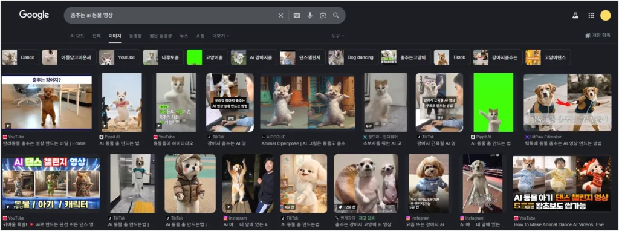Open link 틱톡에 동물 춤추는 AI 영상 만드는 방법
This screenshot has height=231, width=619.
point(564,143)
